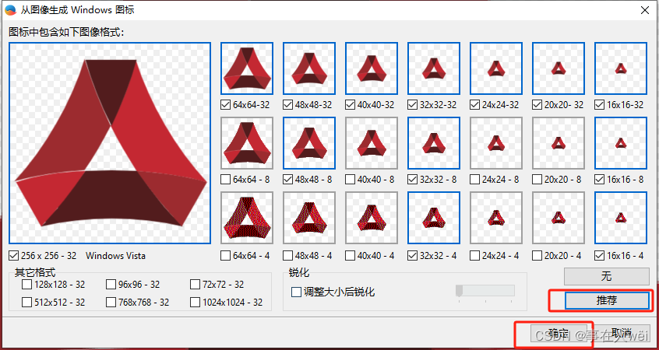Image resolution: width=659 pixels, height=350 pixels.
Task: Enable the 512x512 - 32 format checkbox
Action: (x=27, y=302)
